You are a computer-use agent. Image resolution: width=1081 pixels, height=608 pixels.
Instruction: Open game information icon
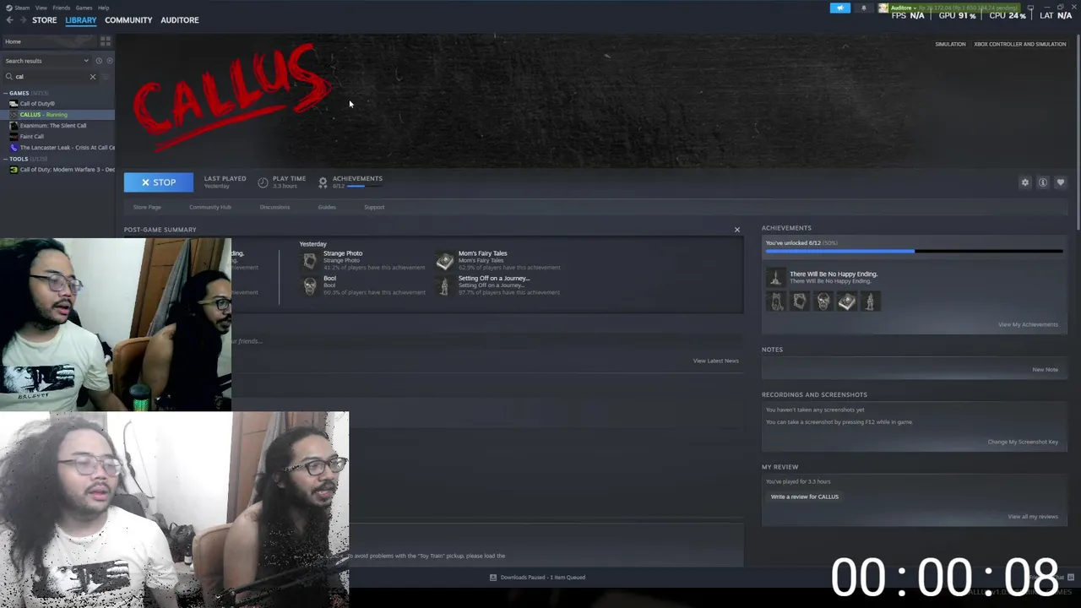pyautogui.click(x=1043, y=182)
